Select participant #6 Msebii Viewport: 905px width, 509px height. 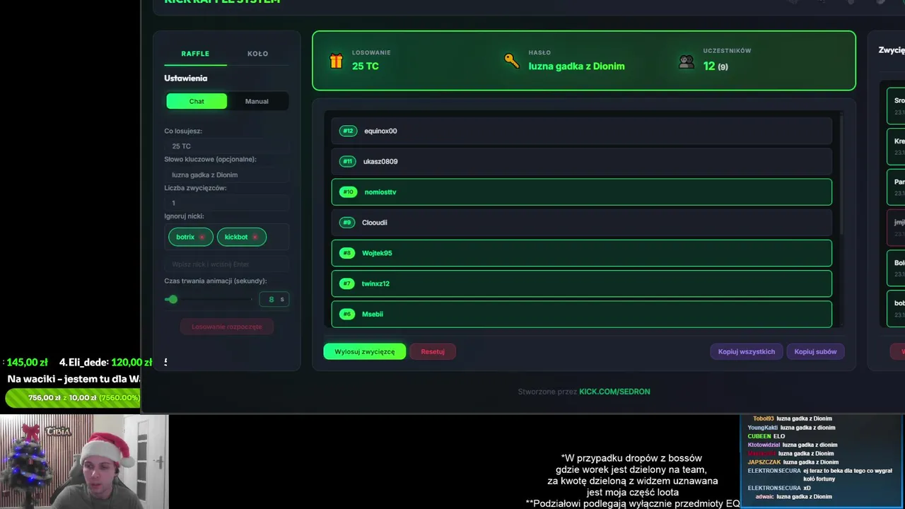tap(581, 314)
